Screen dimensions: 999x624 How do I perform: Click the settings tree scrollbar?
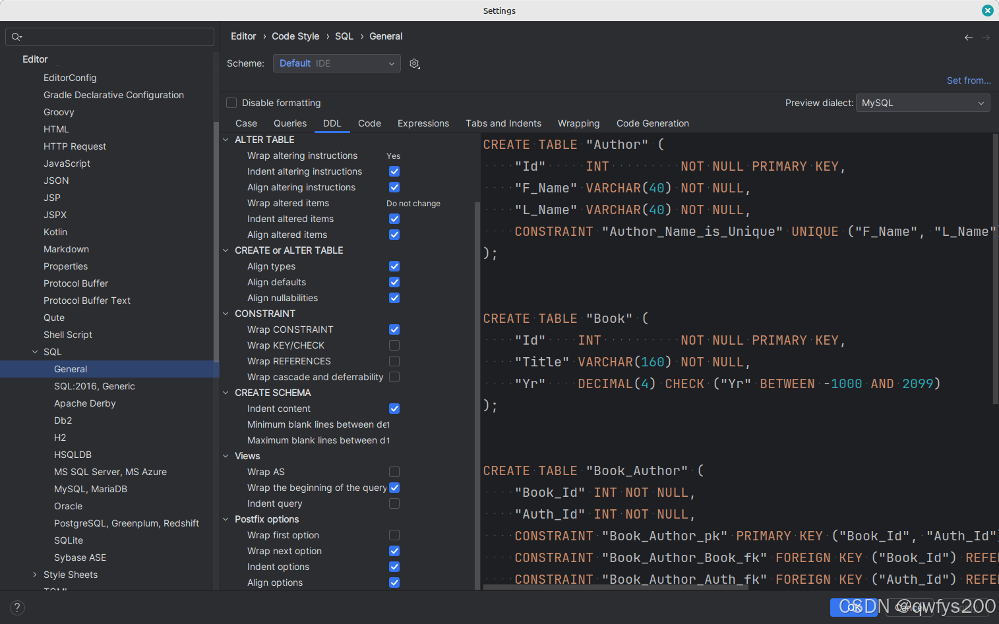tap(216, 241)
